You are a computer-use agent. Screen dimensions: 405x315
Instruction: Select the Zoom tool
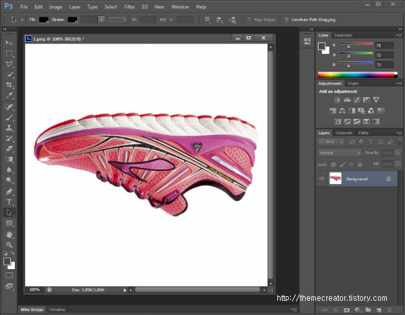(9, 245)
